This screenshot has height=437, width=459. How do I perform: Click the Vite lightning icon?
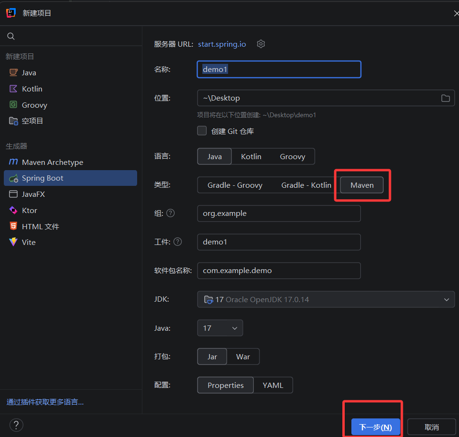13,242
